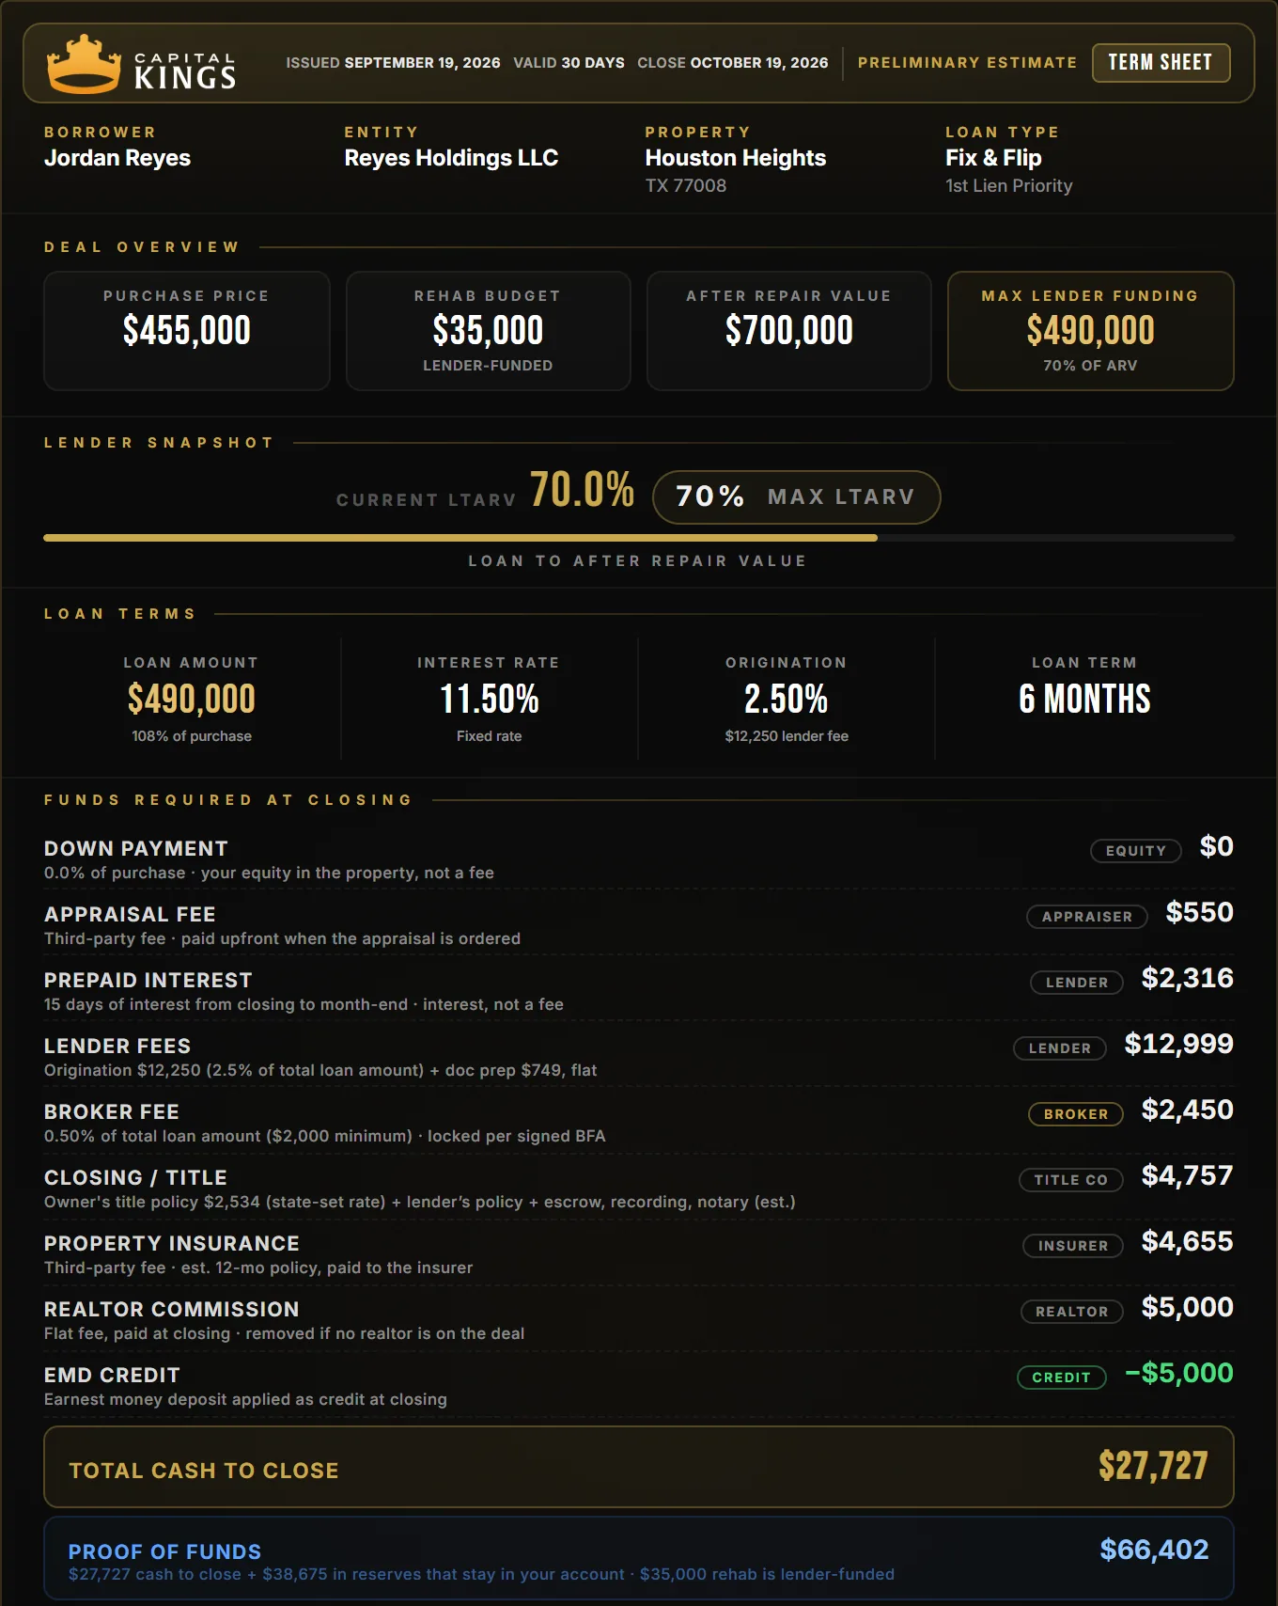Click the Appraisal Fee $550 amount
The height and width of the screenshot is (1606, 1278).
1200,912
